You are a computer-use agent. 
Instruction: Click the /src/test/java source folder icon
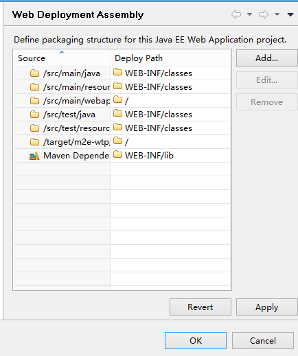coord(34,115)
